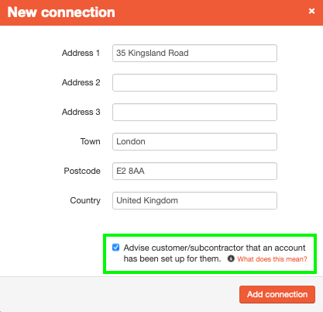Click the 'Advise customer/subcontractor' label text
The width and height of the screenshot is (323, 312).
pyautogui.click(x=215, y=253)
